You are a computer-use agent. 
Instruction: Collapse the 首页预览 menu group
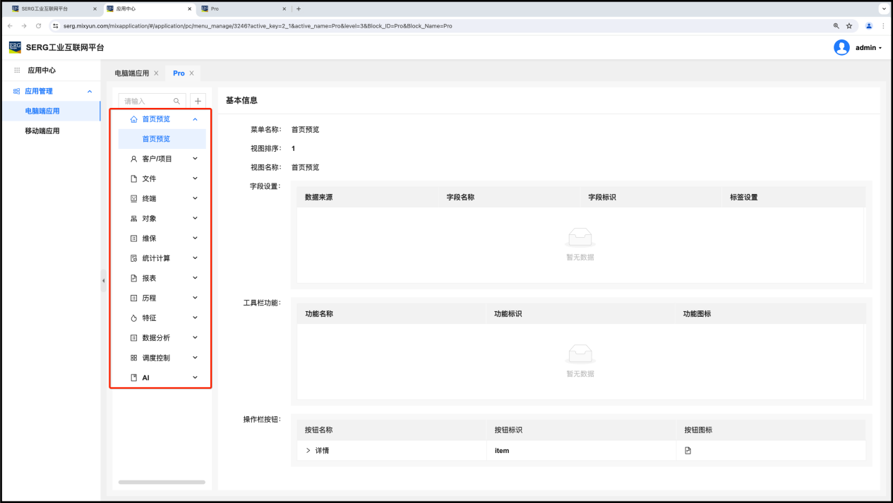(195, 119)
